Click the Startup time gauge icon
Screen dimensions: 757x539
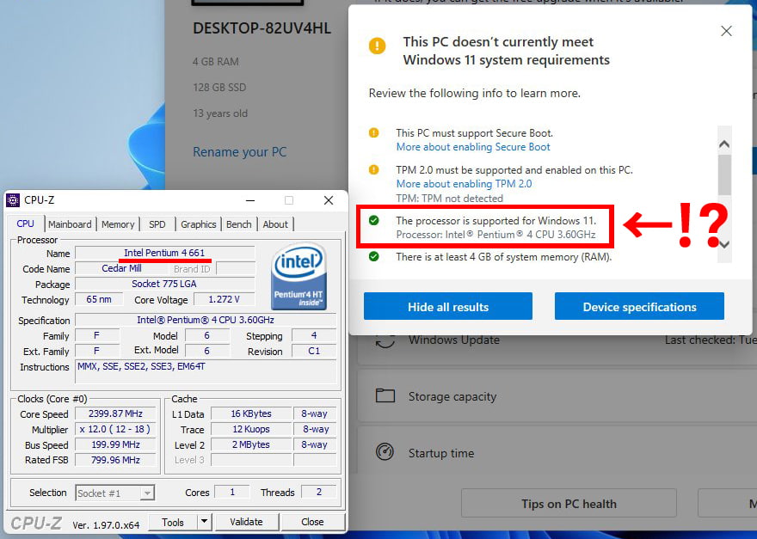point(385,452)
